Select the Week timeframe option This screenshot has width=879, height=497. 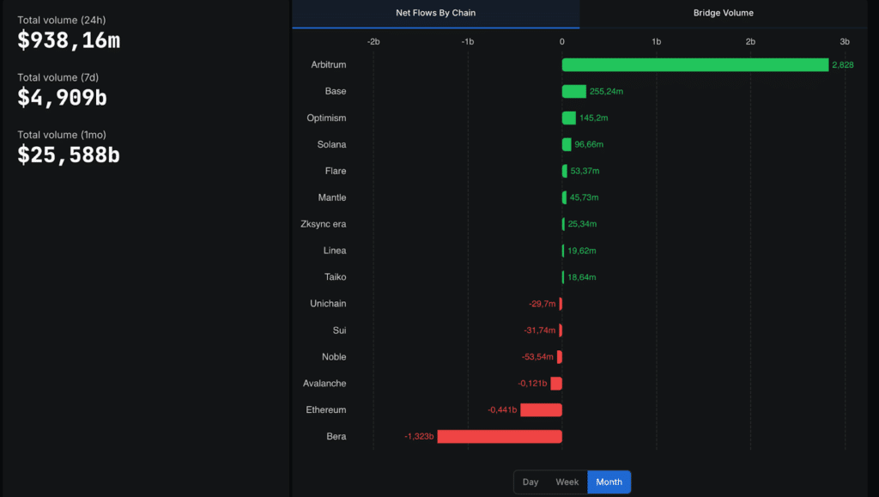567,482
